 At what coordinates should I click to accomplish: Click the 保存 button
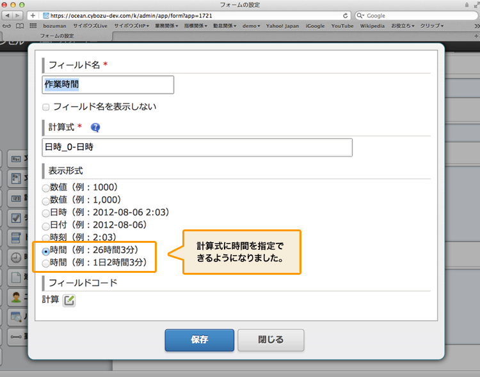(199, 340)
